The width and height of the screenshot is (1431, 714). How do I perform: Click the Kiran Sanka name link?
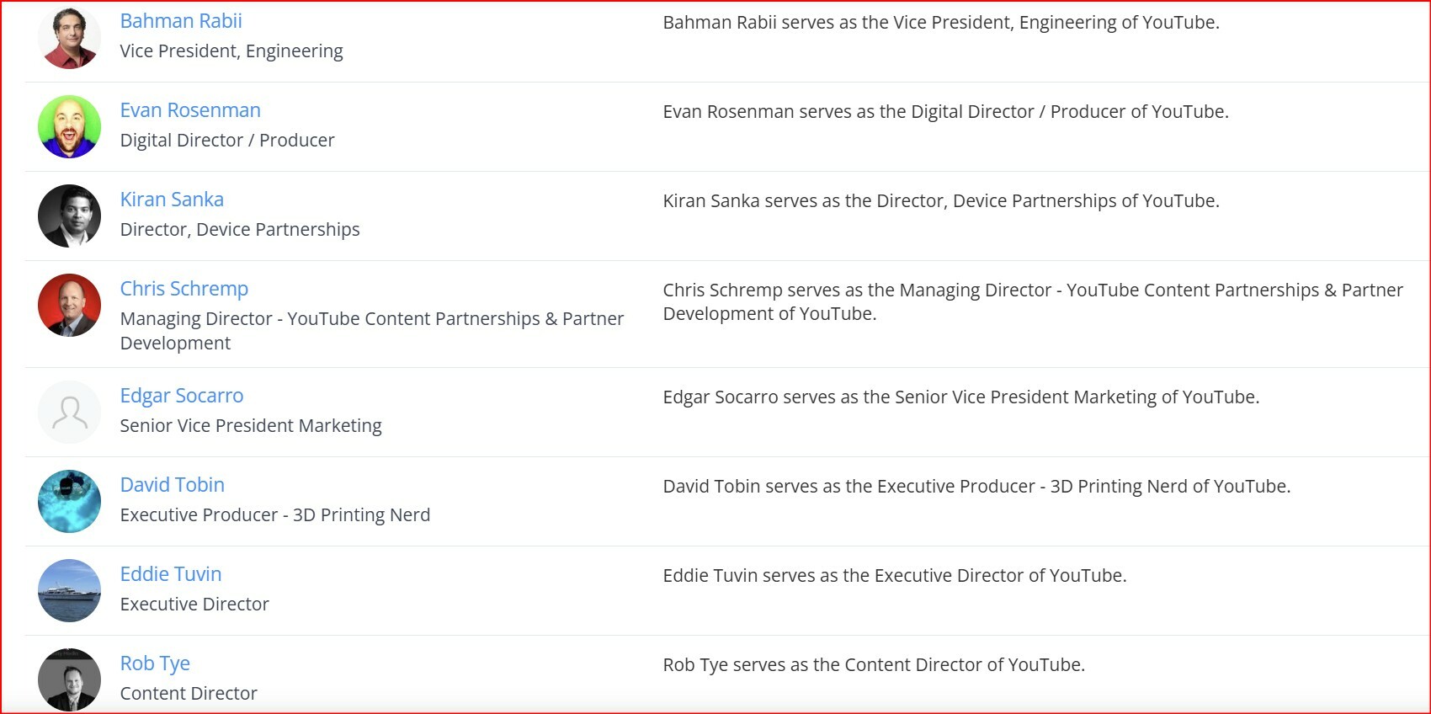(x=172, y=200)
